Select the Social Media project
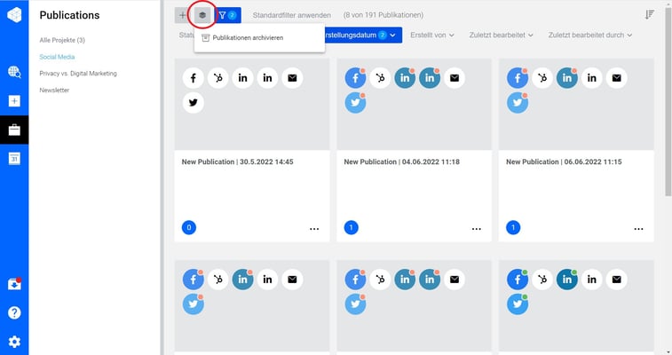Screen dimensions: 672x355 coord(57,57)
